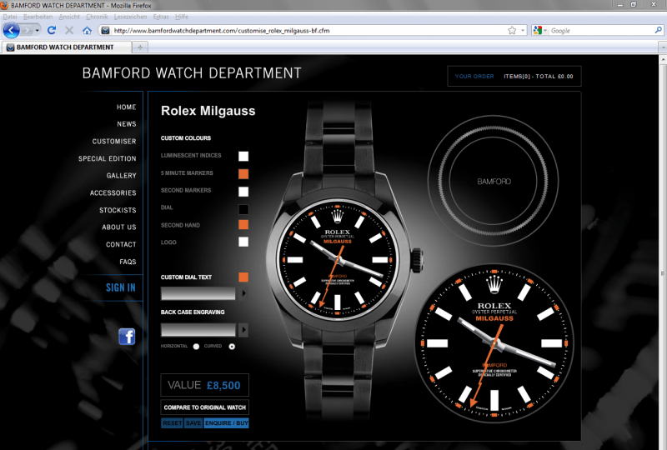Click the Facebook icon

pyautogui.click(x=127, y=337)
